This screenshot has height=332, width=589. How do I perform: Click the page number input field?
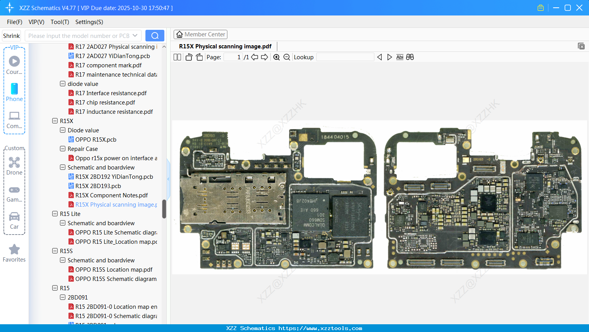[x=233, y=57]
